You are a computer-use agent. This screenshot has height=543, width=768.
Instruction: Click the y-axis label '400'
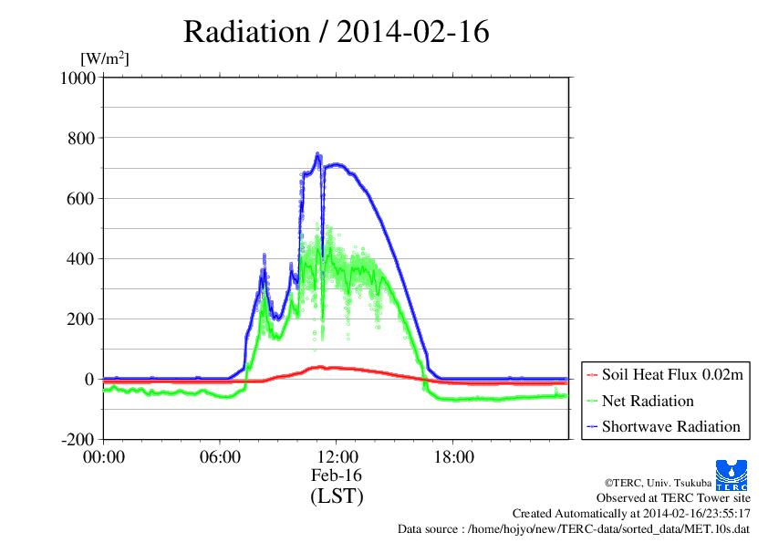tap(81, 259)
